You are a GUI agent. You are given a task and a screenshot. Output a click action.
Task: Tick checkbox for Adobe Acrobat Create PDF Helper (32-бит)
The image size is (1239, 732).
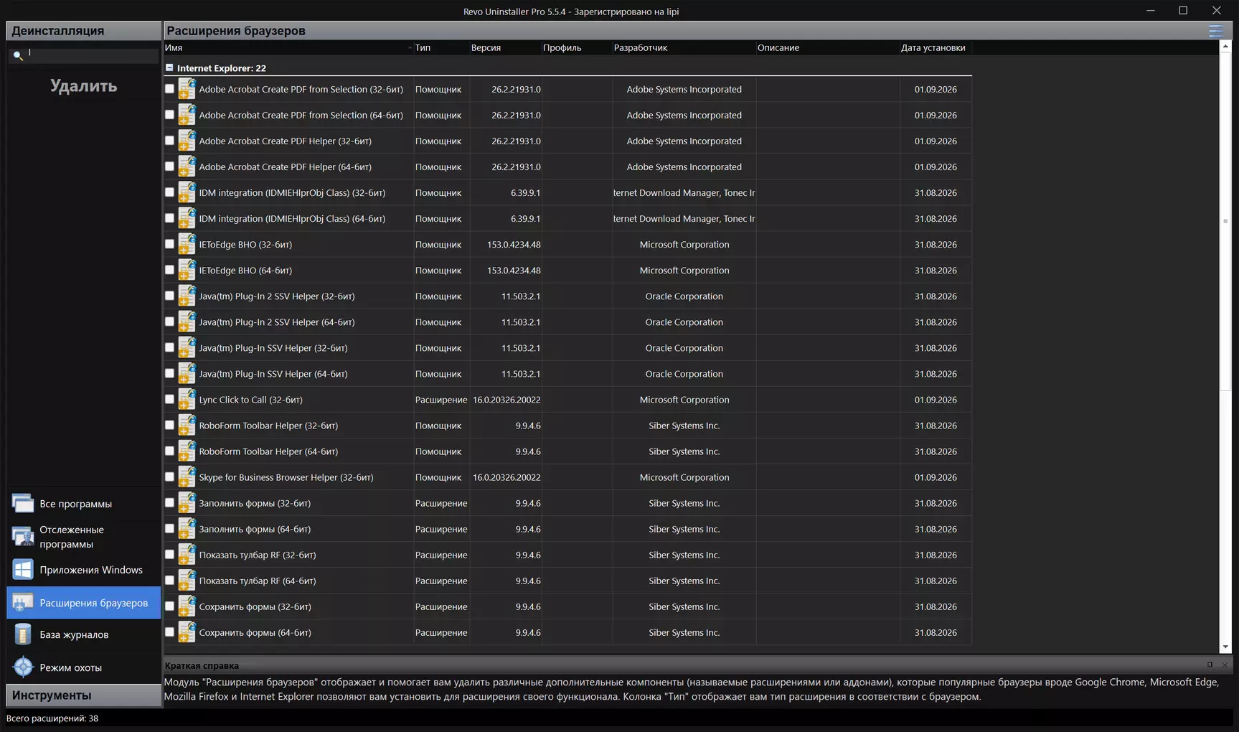(169, 141)
